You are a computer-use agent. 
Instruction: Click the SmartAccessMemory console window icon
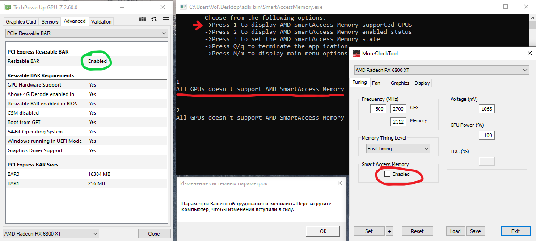point(183,7)
